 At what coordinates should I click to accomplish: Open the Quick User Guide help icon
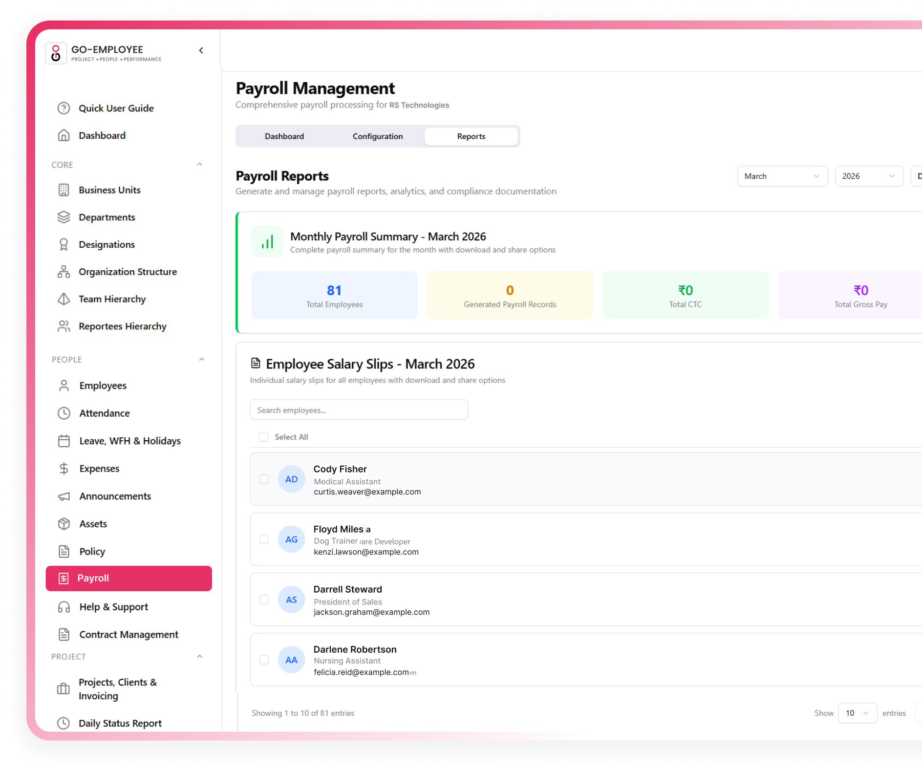(64, 108)
